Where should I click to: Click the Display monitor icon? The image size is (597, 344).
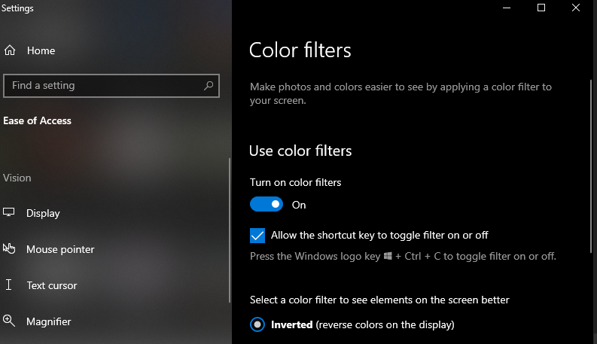tap(9, 212)
